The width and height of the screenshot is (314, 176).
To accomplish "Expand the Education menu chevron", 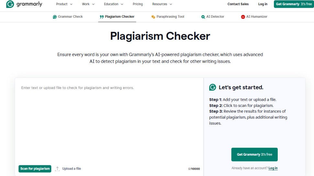I will (x=122, y=4).
